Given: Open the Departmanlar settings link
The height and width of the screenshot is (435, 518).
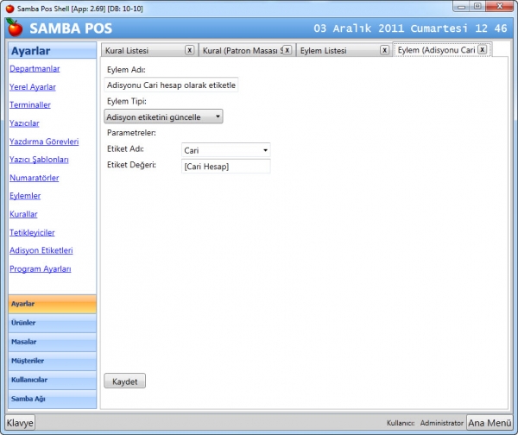Looking at the screenshot, I should (x=35, y=69).
